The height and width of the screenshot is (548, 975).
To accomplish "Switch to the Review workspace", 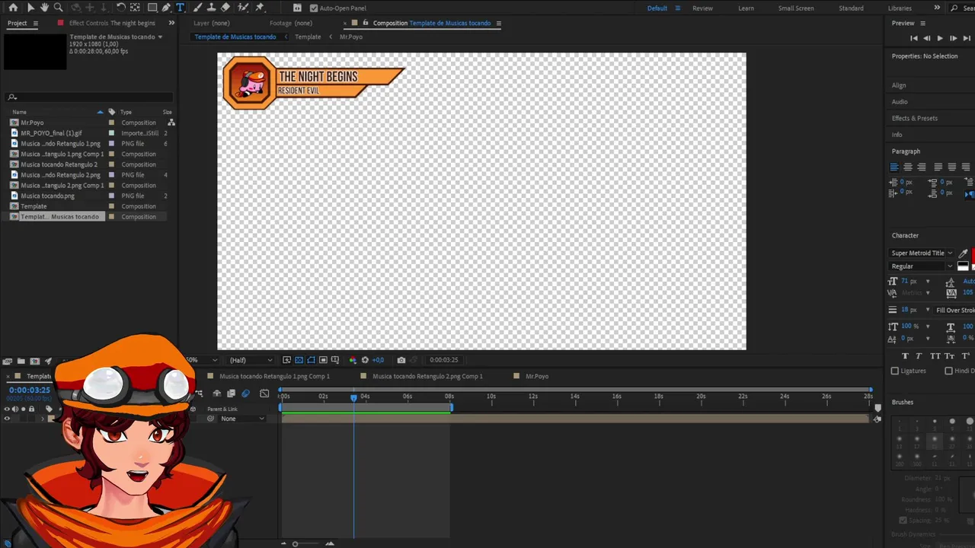I will [702, 8].
